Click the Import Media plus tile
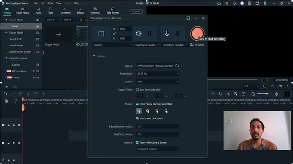Viewport: 293px width, 164px height. coord(59,35)
